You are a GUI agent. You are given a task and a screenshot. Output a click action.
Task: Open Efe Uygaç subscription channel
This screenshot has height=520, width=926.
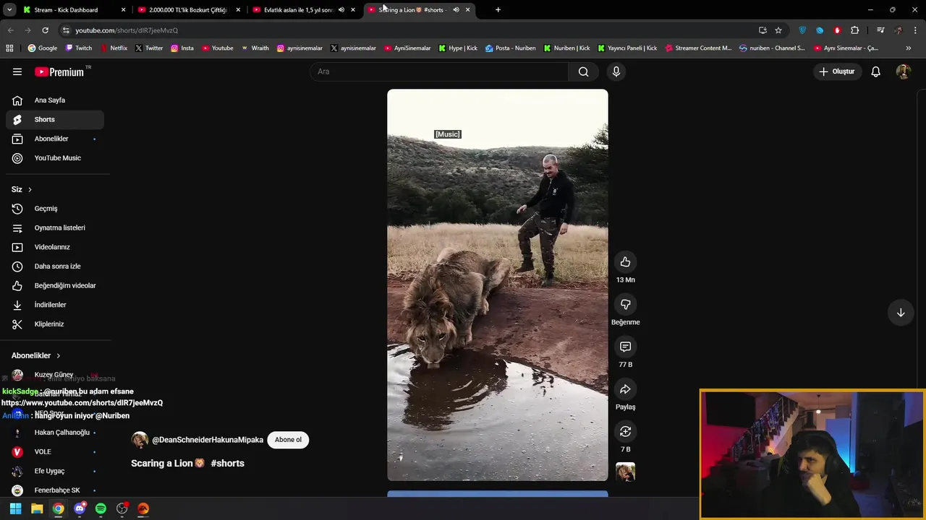pos(55,471)
